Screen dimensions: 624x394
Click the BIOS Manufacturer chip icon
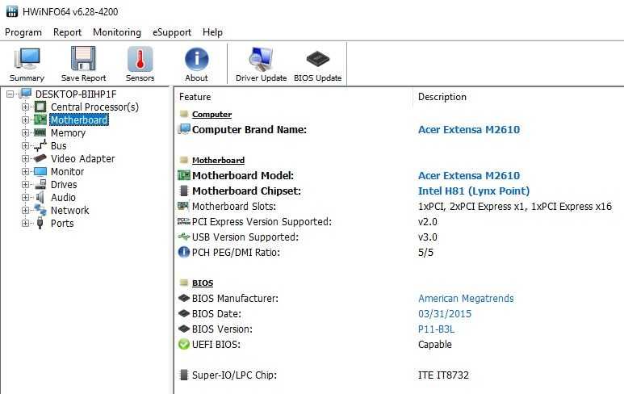coord(183,298)
